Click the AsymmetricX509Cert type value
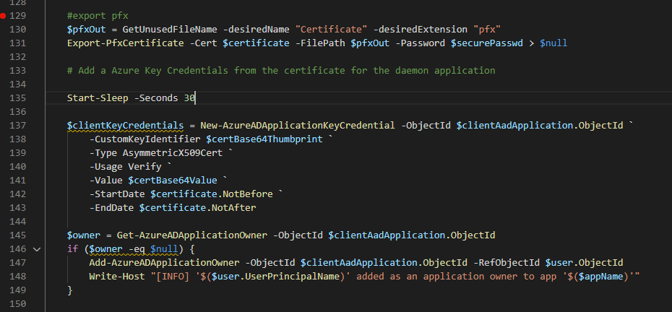The height and width of the screenshot is (312, 672). 173,153
